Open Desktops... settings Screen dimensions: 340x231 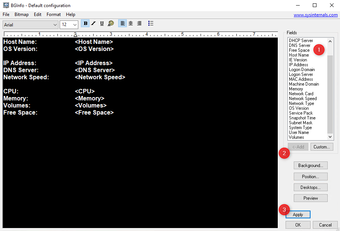coord(311,187)
